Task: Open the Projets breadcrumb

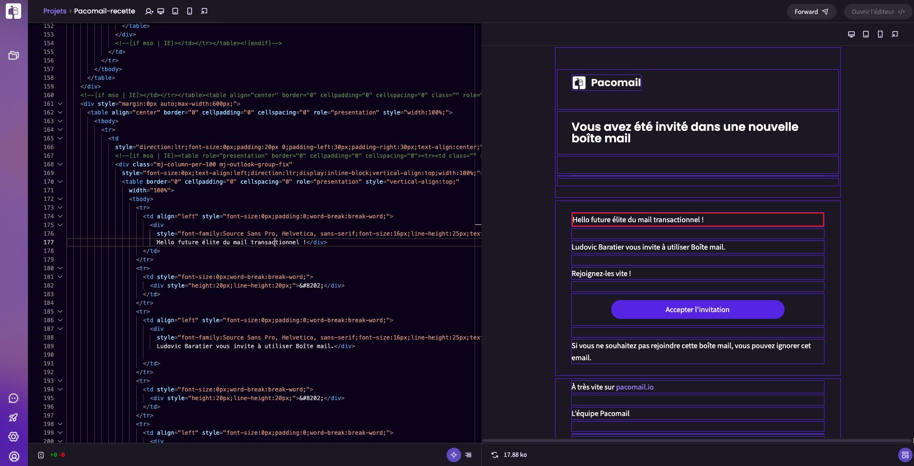Action: click(x=54, y=11)
